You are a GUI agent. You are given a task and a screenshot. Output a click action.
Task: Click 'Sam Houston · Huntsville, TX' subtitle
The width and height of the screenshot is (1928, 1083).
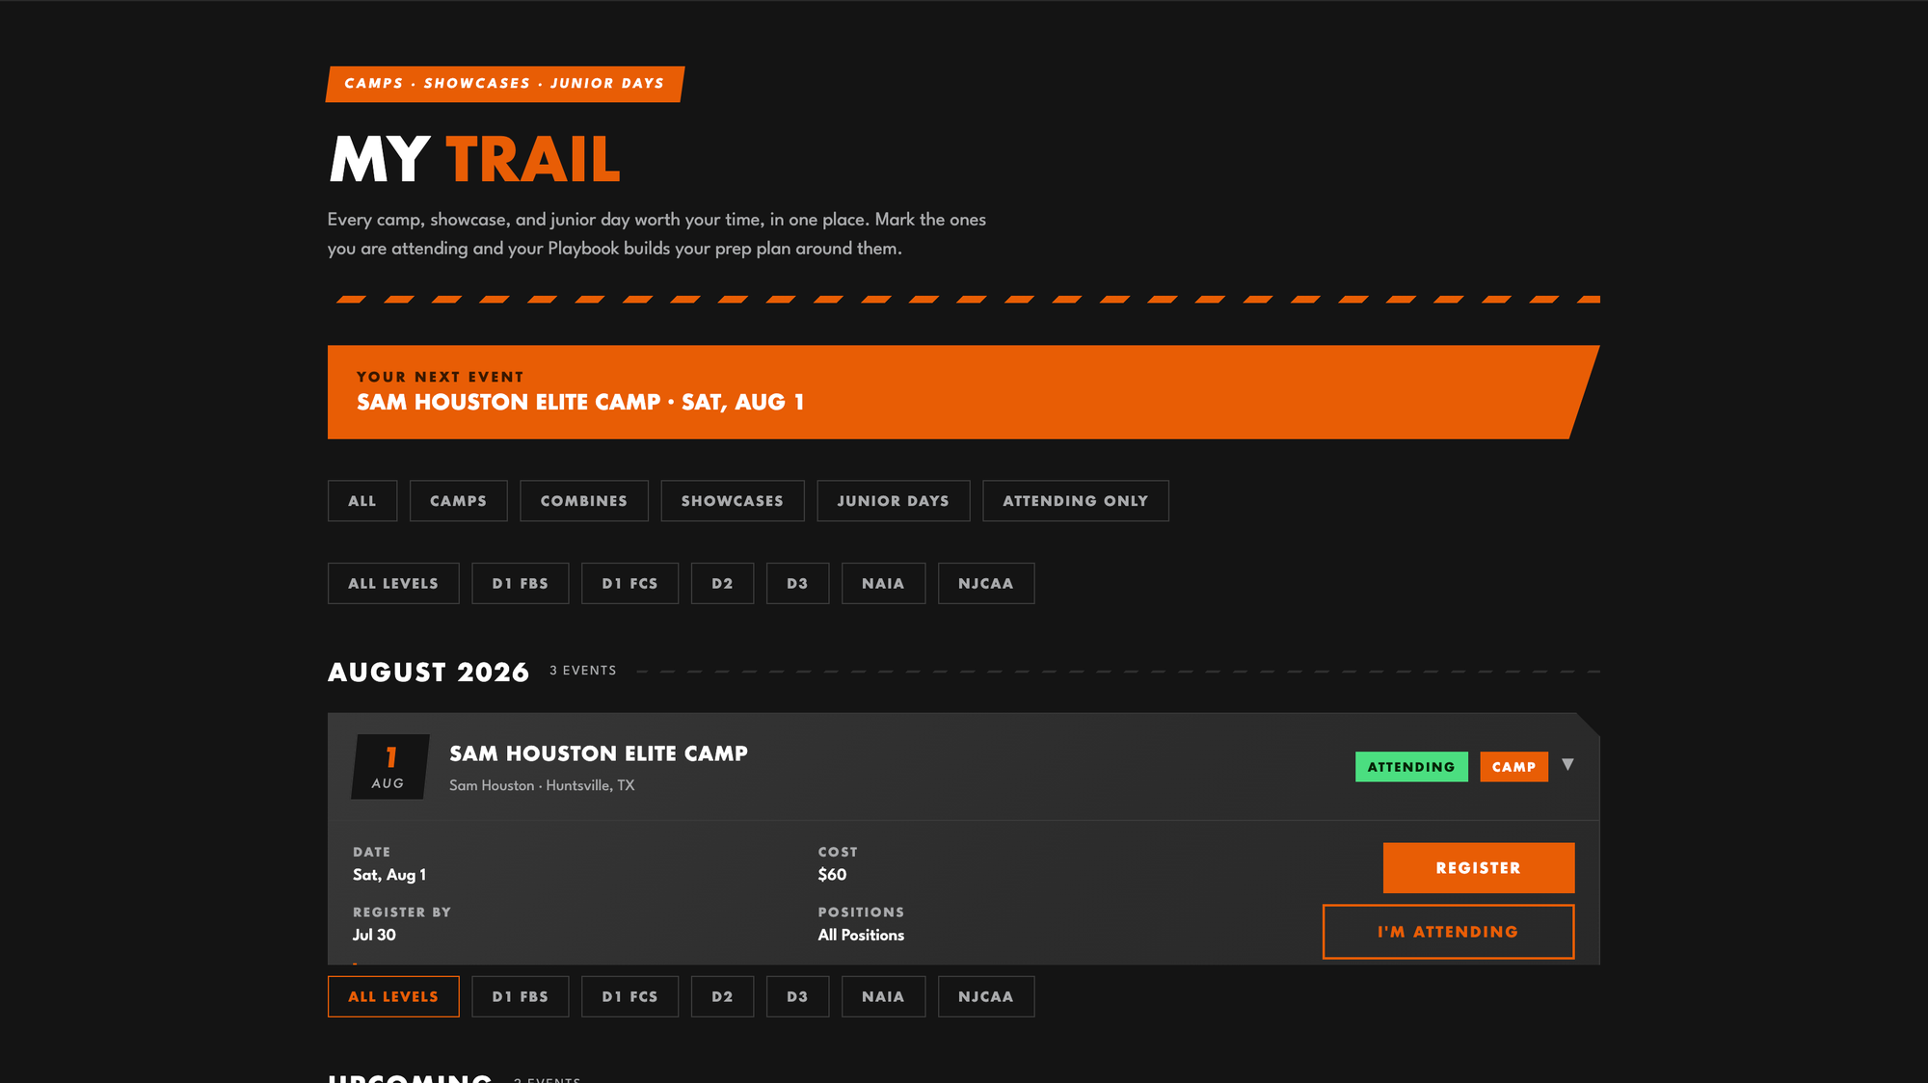click(542, 785)
